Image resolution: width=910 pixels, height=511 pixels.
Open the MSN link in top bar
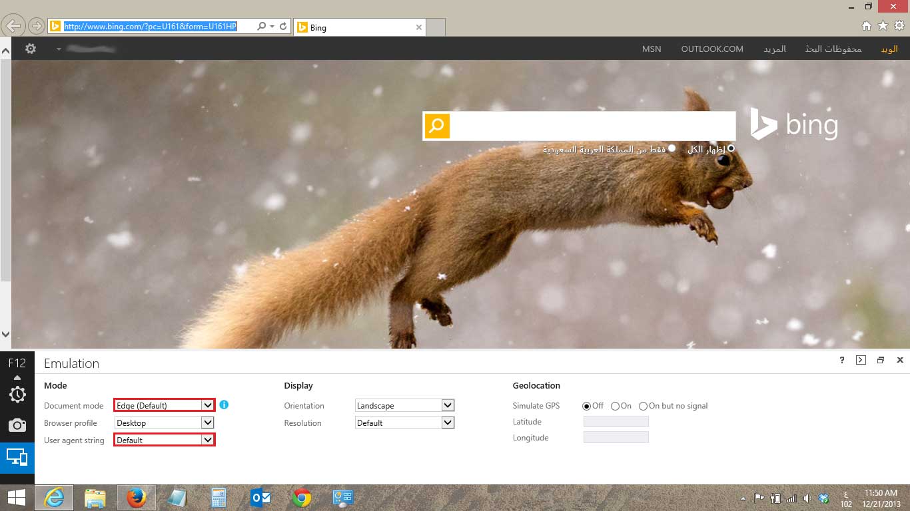[x=652, y=49]
